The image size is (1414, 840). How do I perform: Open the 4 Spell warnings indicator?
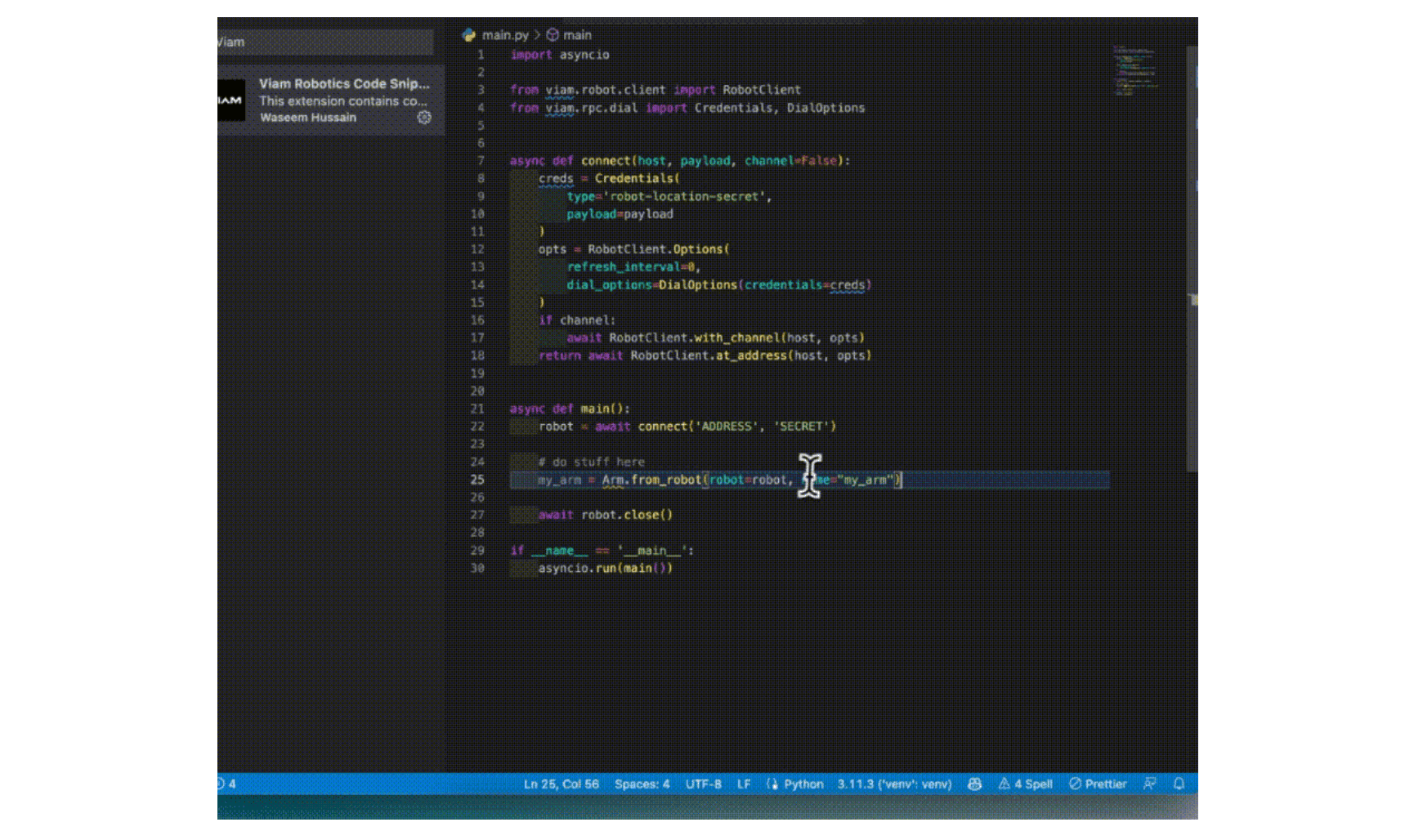click(1026, 784)
